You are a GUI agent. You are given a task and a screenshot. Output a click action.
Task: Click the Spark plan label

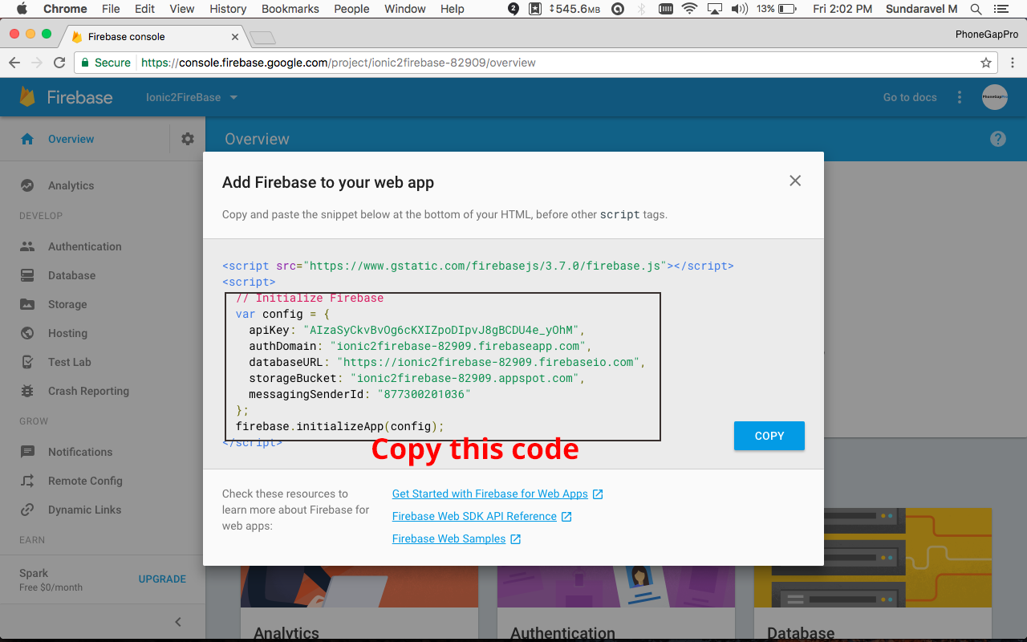point(34,573)
